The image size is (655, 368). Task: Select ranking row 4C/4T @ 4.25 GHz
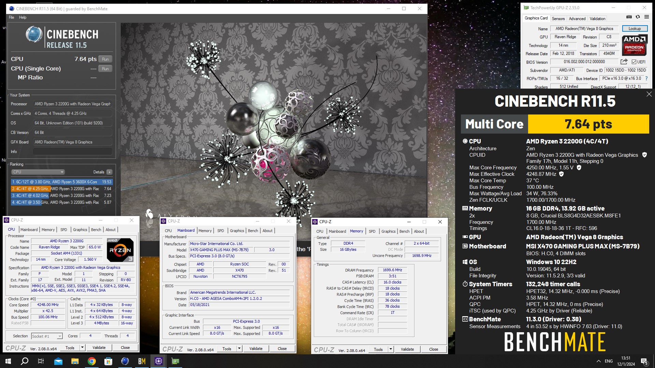tap(62, 189)
